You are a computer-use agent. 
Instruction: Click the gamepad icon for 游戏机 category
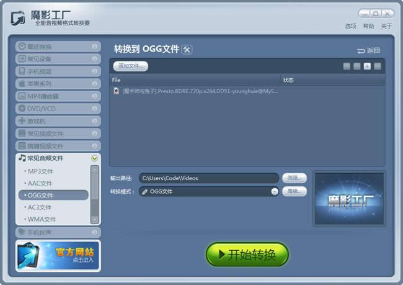[22, 121]
